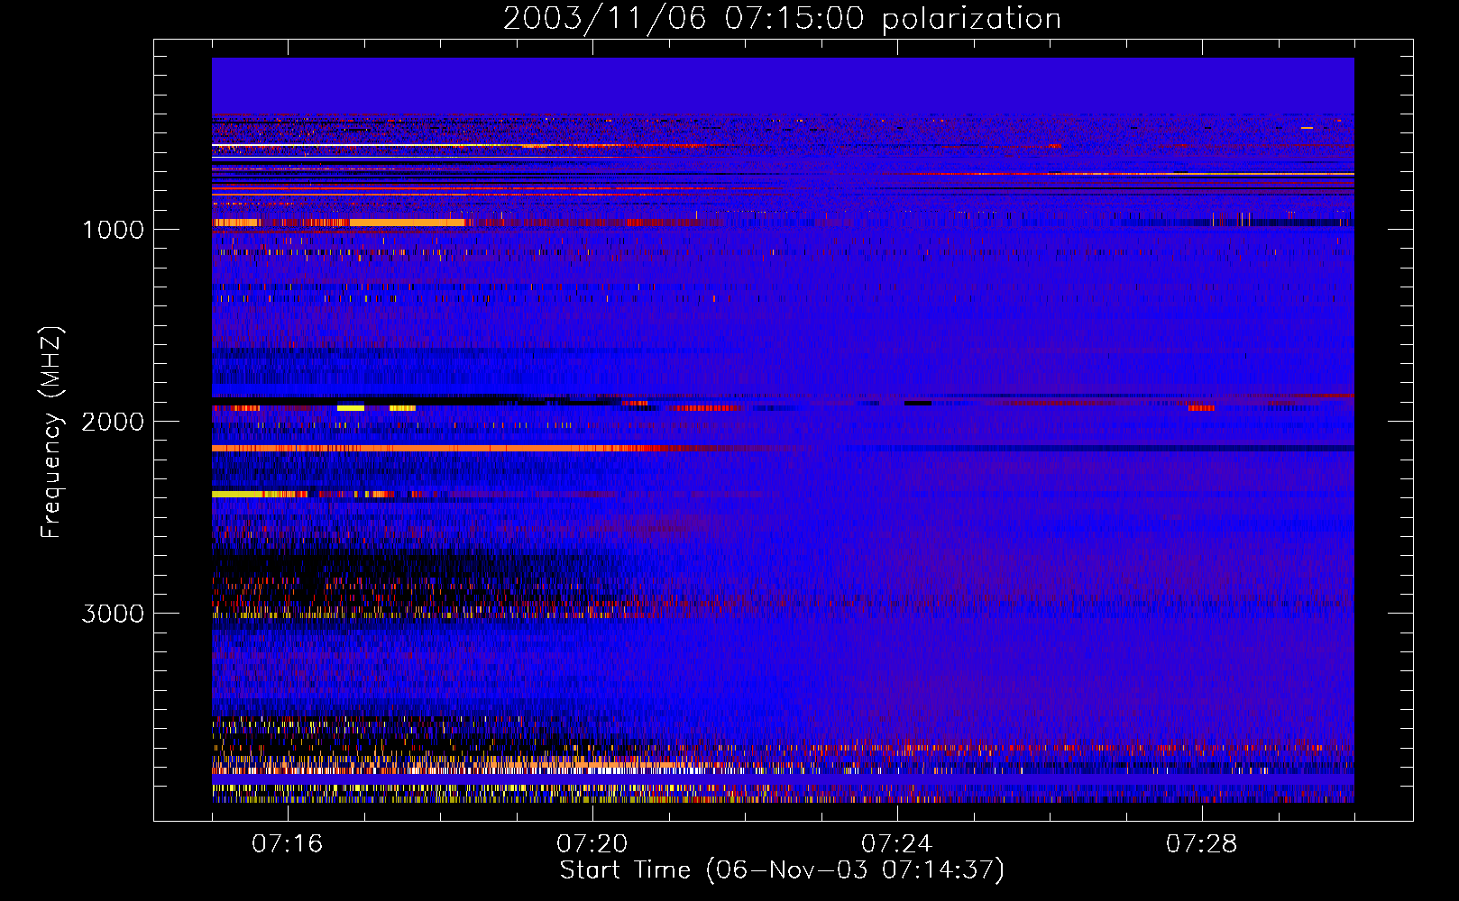Select the 'Frequency (MHZ)' axis label

pos(51,432)
